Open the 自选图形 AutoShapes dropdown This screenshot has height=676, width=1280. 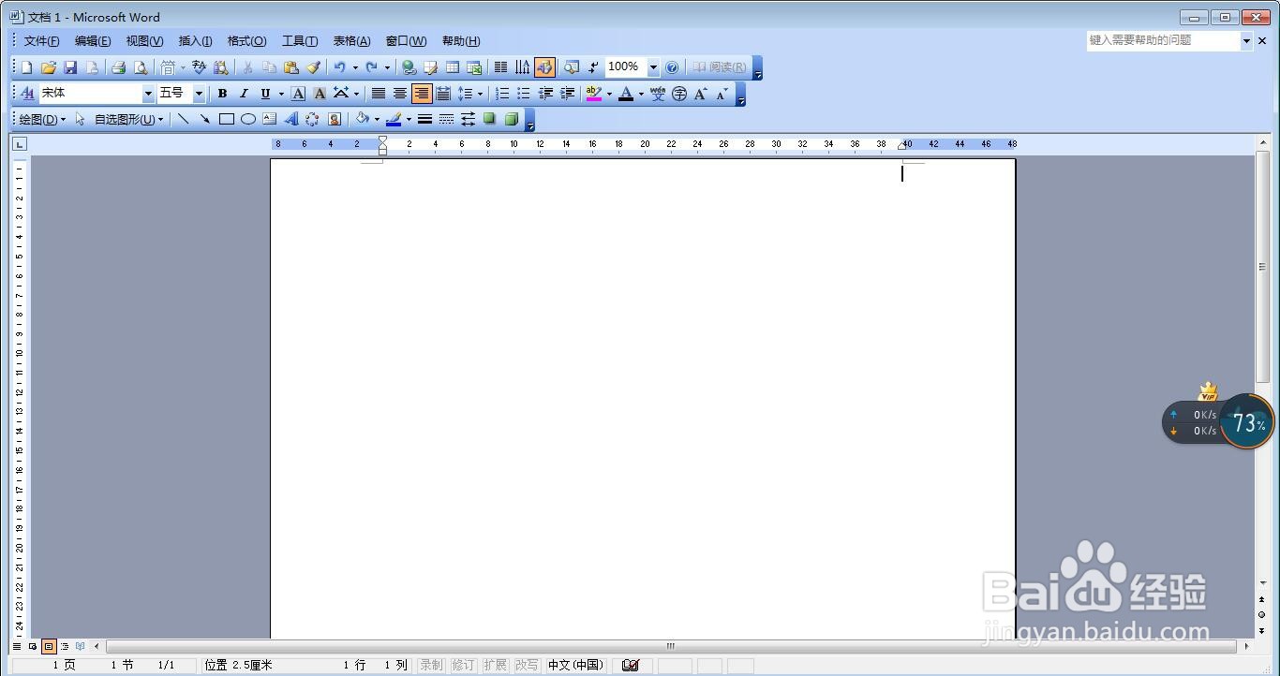click(129, 119)
